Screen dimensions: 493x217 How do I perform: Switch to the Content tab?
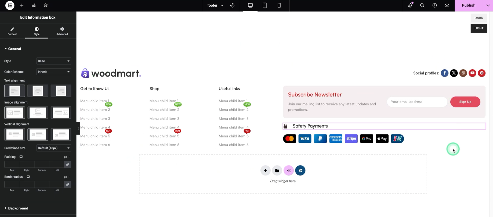click(12, 31)
